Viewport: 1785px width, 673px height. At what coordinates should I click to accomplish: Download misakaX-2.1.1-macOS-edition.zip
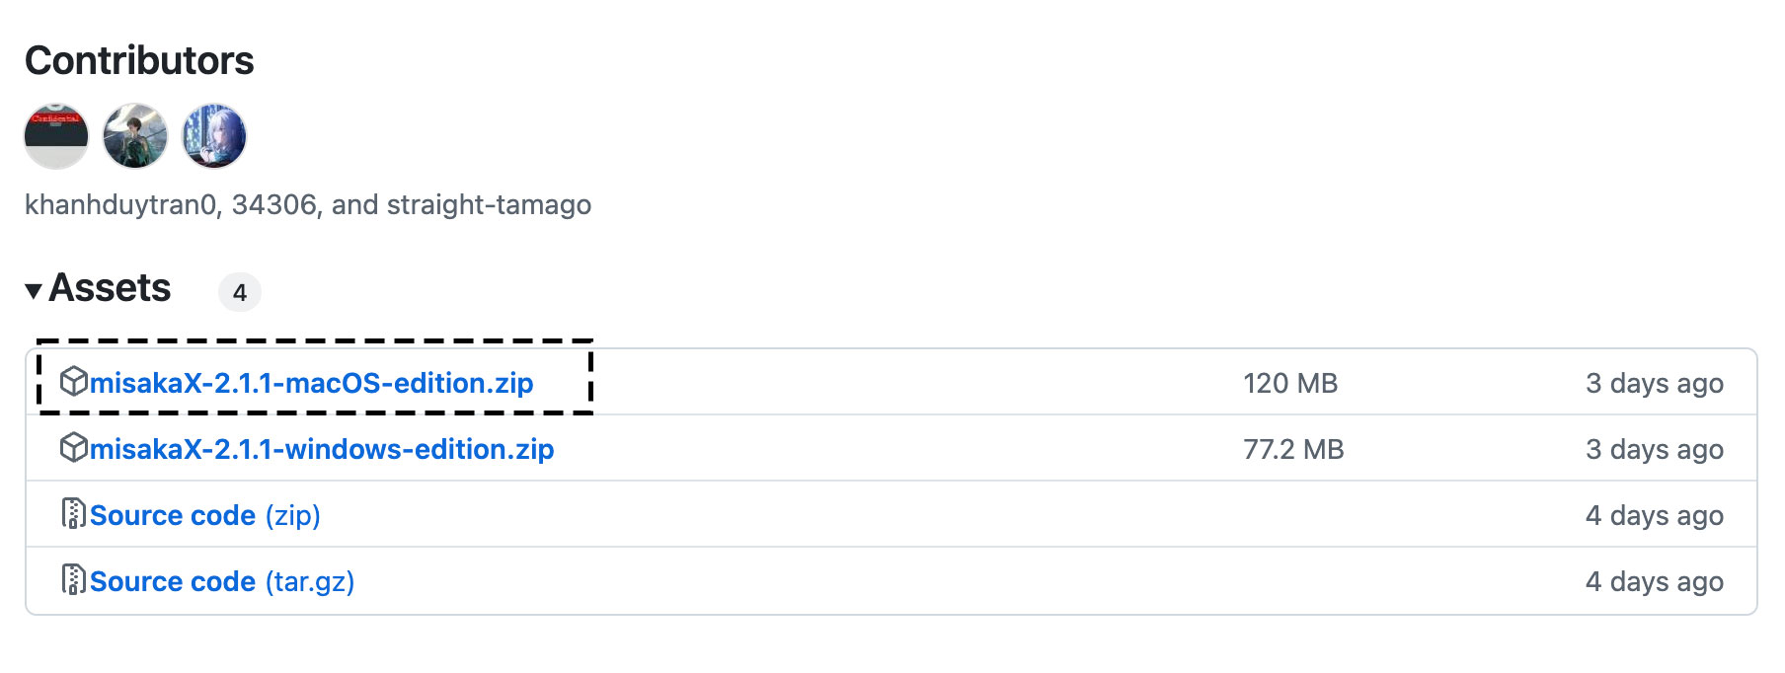(312, 383)
